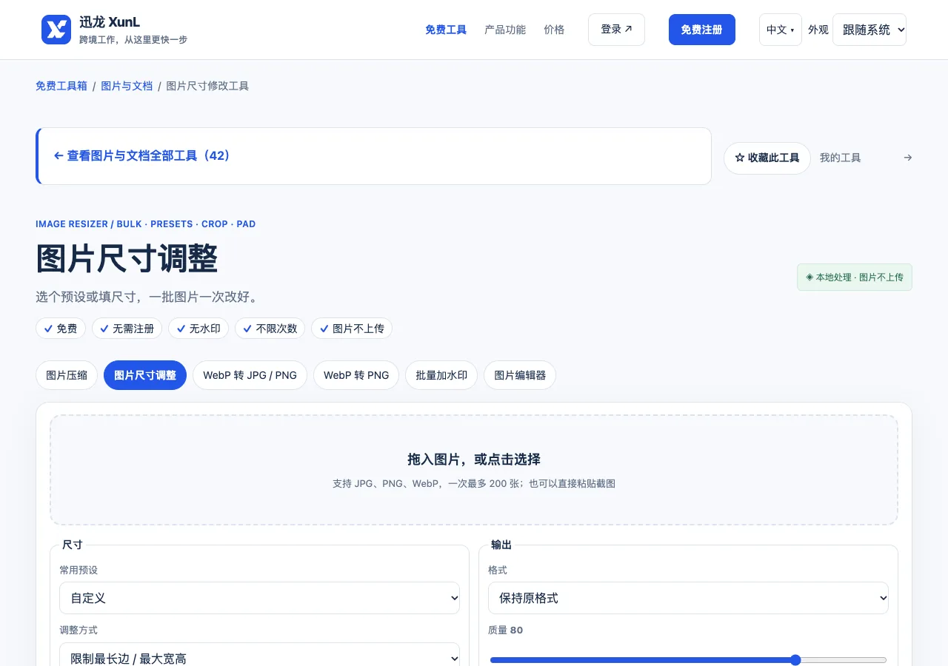Click the 图片不上传 checkmark feature tag
This screenshot has width=948, height=666.
point(352,329)
